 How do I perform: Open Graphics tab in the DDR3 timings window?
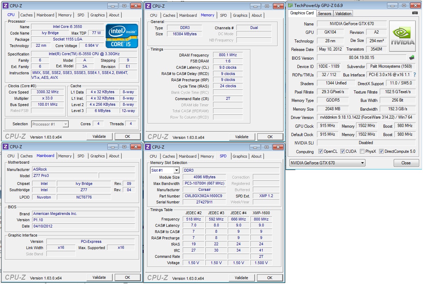[x=240, y=15]
